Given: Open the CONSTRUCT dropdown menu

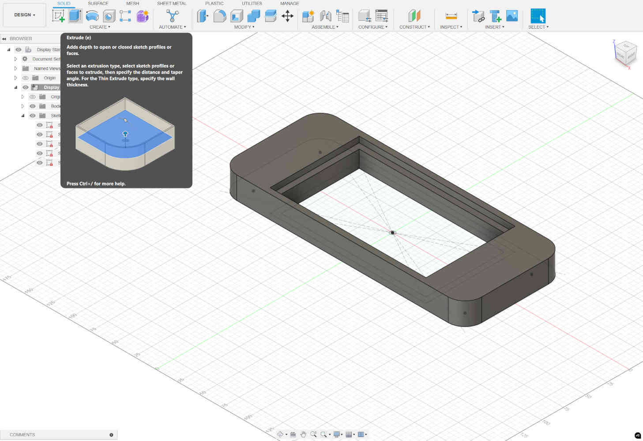Looking at the screenshot, I should click(x=414, y=27).
